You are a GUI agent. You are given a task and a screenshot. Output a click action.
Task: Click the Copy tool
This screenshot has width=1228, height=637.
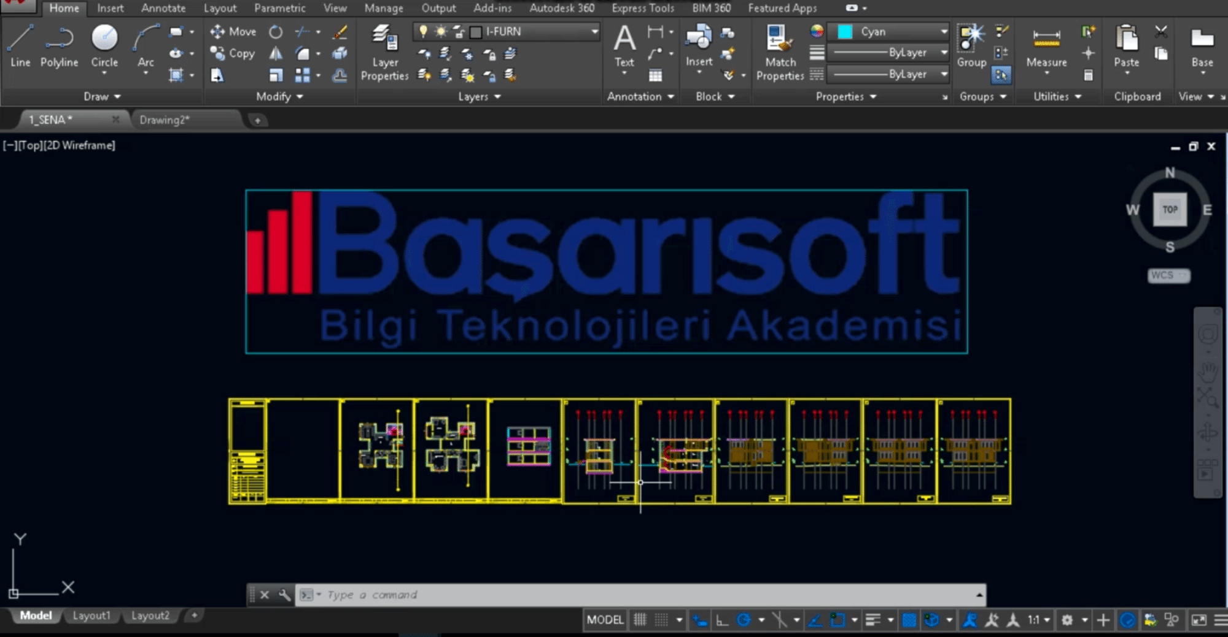232,53
